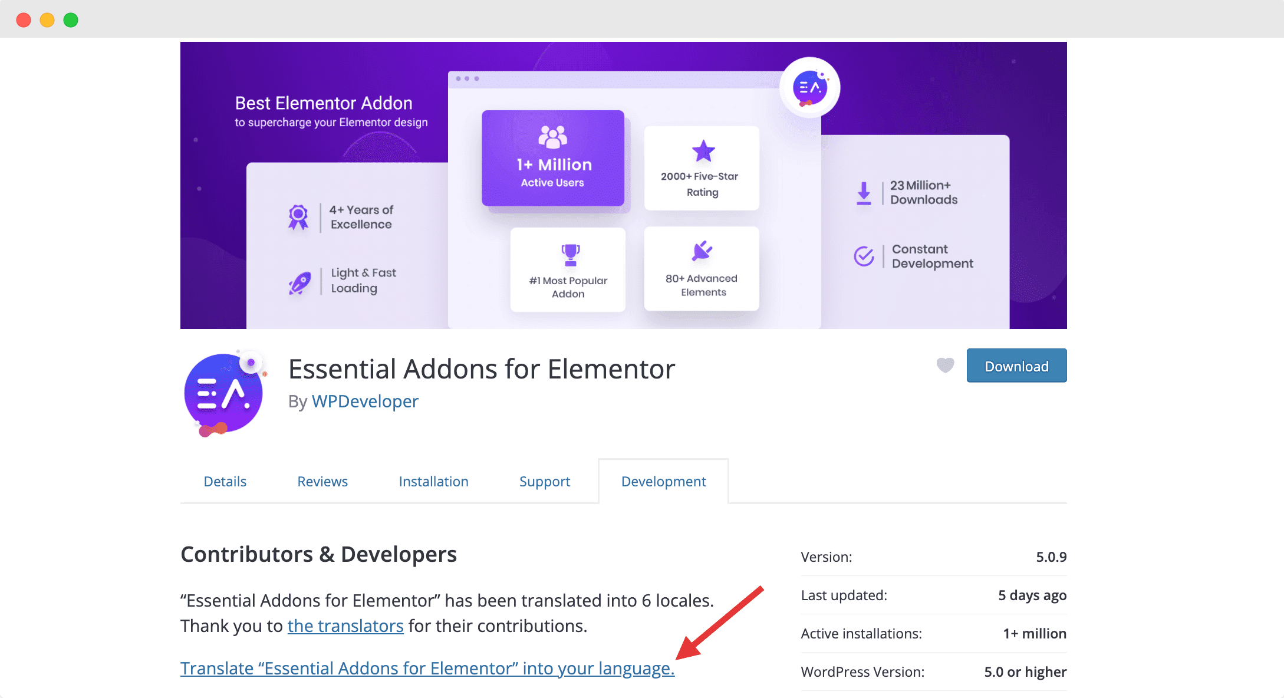Click the heart favorite icon
This screenshot has height=698, width=1284.
[x=945, y=366]
